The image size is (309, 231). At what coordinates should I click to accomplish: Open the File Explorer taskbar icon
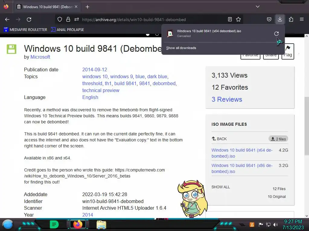(x=101, y=225)
